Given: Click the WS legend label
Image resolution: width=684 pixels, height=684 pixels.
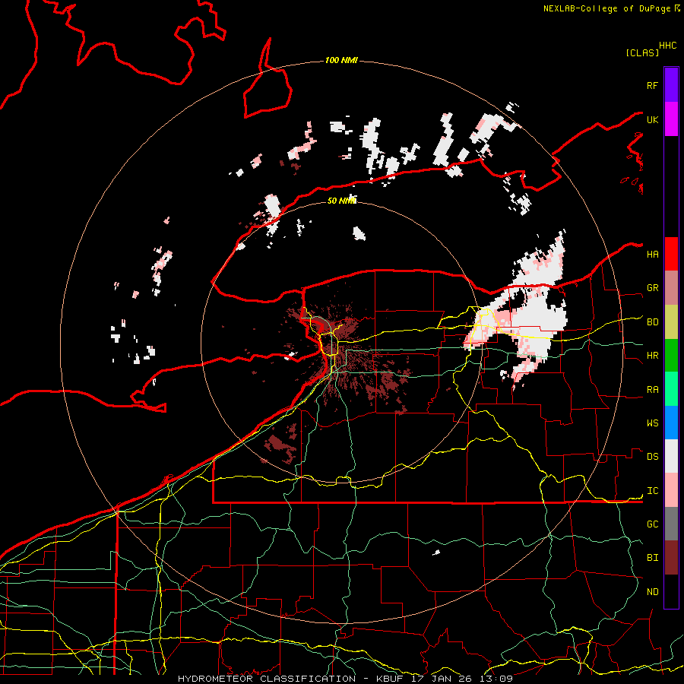Looking at the screenshot, I should point(652,423).
